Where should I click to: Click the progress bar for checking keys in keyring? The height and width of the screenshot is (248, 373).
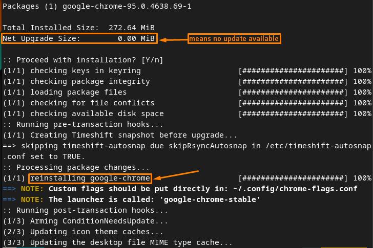(293, 71)
